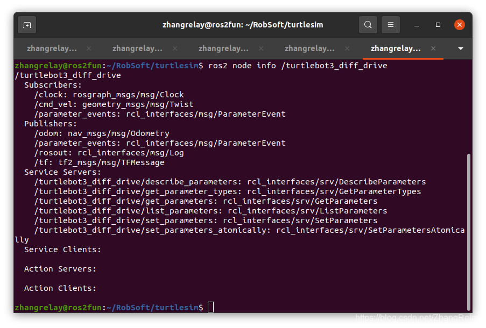Select the active underlined zhangrelay tab

pos(396,48)
